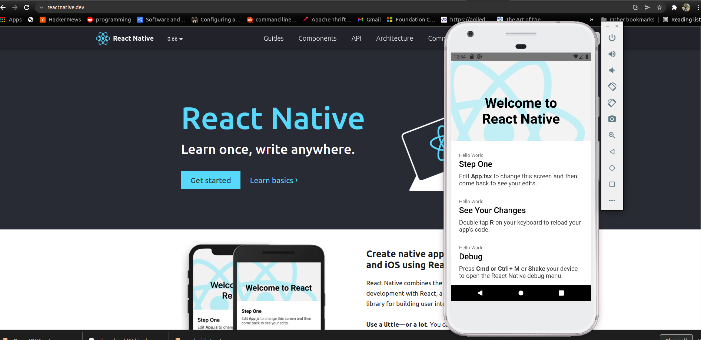The width and height of the screenshot is (701, 340).
Task: Open the Configuring a... bookmark
Action: point(216,20)
